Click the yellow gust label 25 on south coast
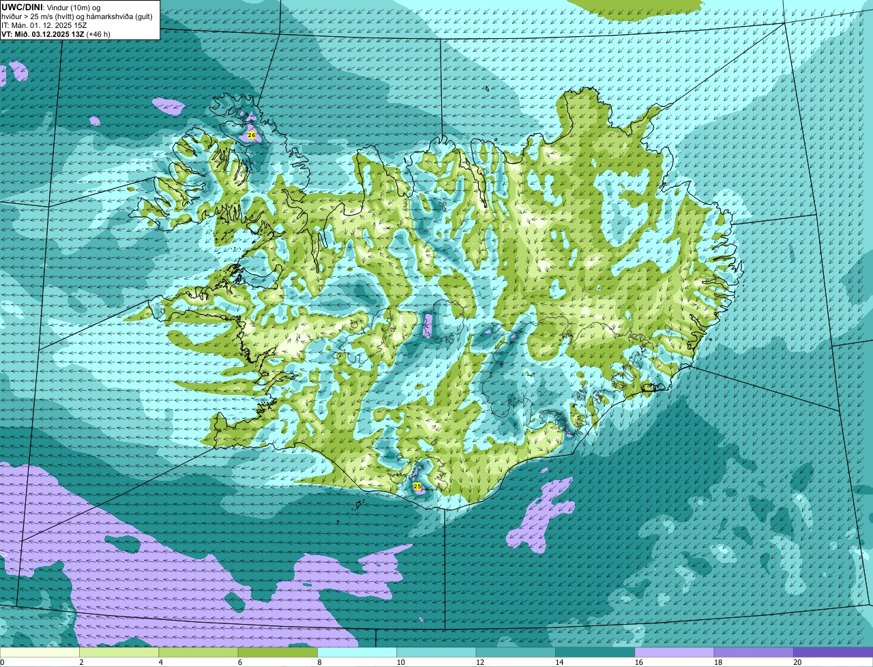Screen dimensions: 873x667 (417, 486)
